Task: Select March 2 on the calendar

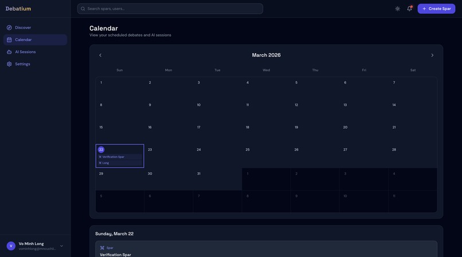Action: tap(169, 88)
